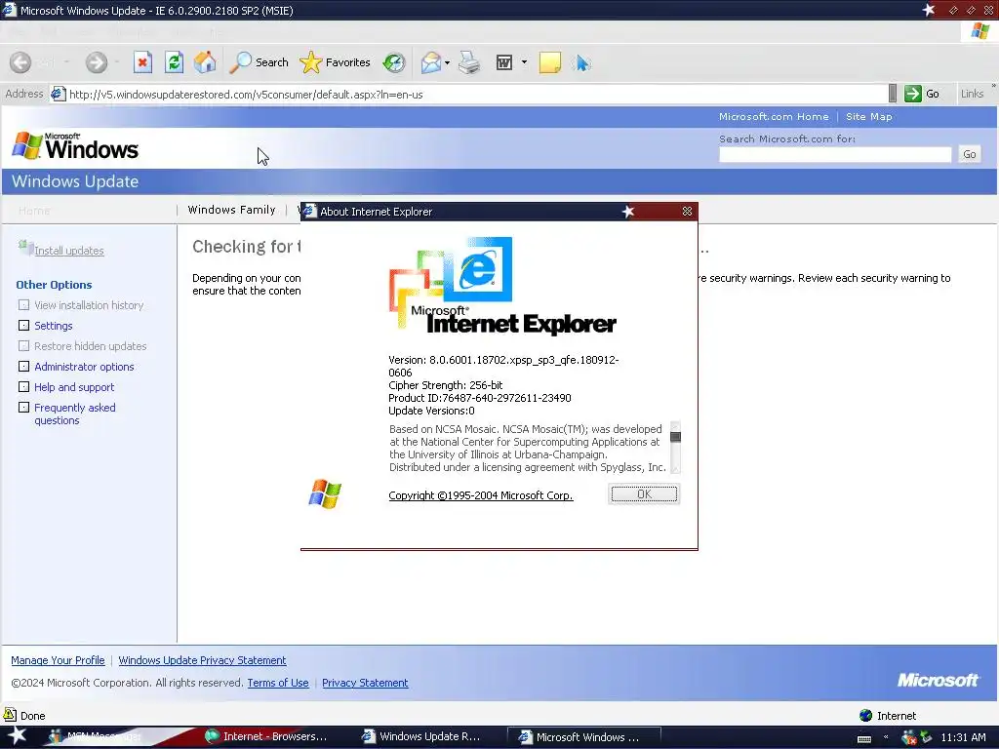Switch to Windows Update R... taskbar window
The height and width of the screenshot is (749, 999).
[x=421, y=737]
